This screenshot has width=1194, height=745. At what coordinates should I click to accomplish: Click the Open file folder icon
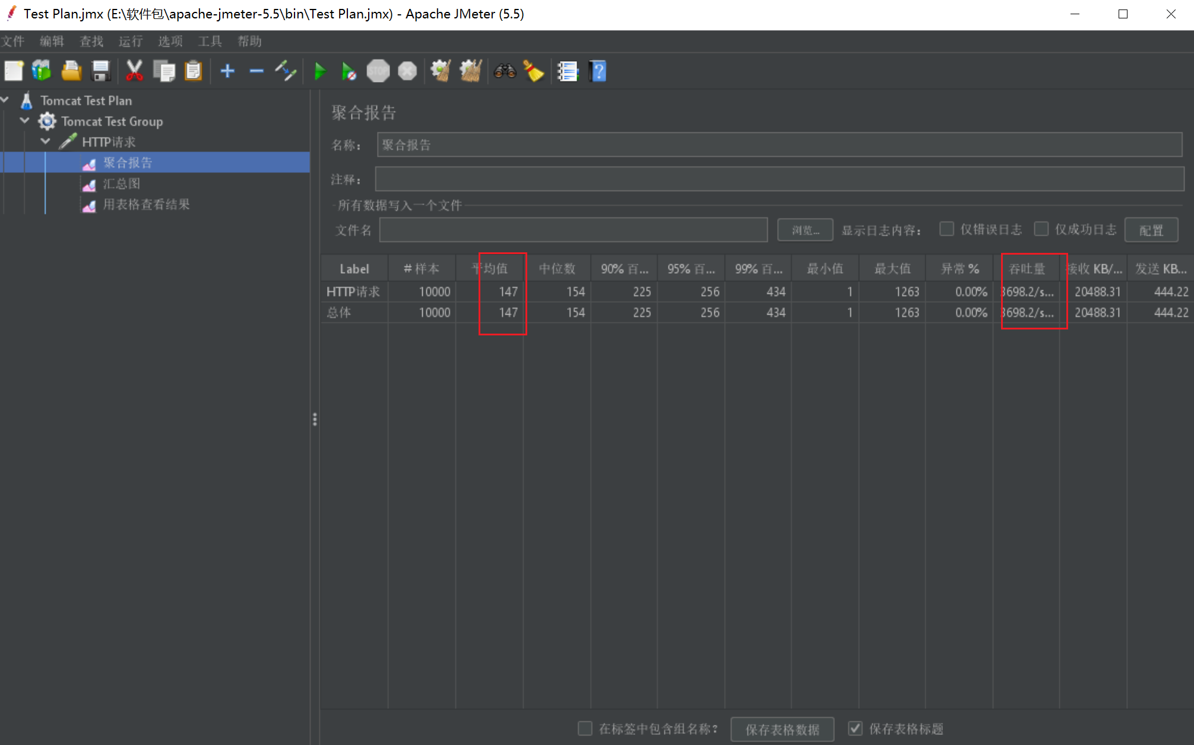[71, 71]
